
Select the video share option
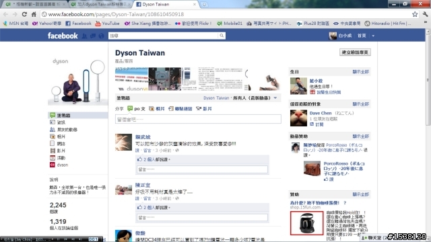pos(204,109)
